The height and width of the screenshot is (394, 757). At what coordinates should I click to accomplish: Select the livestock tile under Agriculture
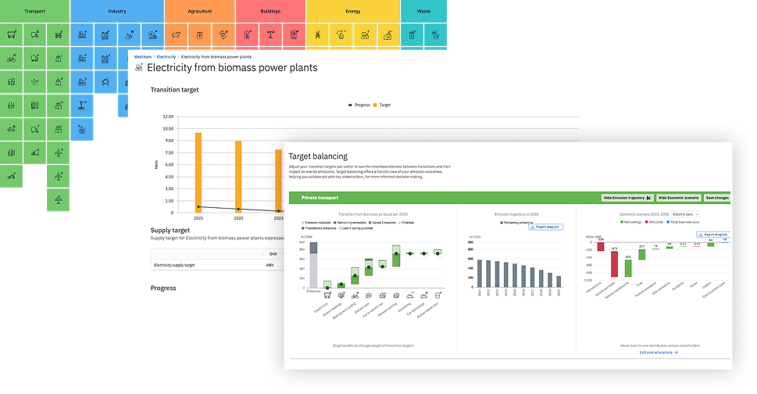coord(177,34)
